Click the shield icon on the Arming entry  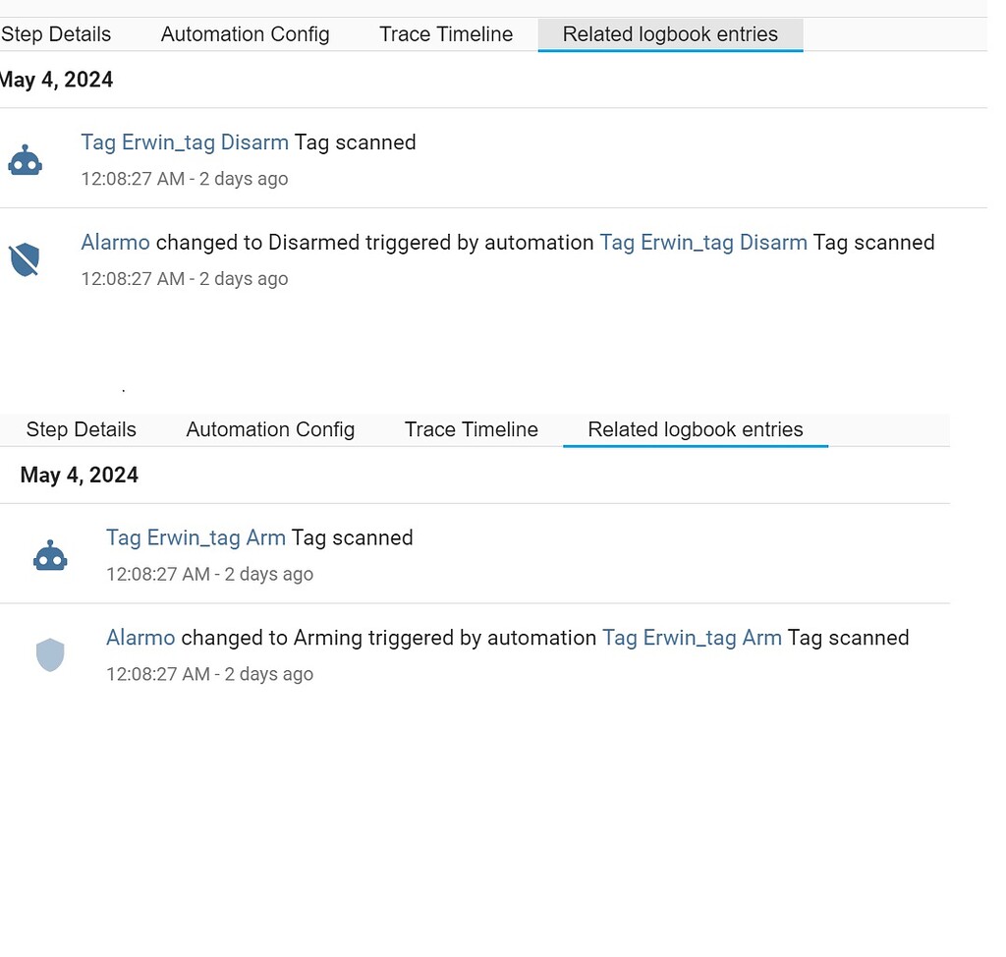[x=50, y=653]
